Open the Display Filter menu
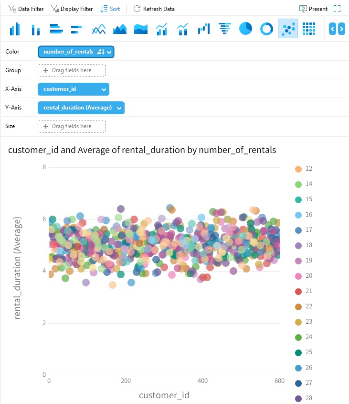The height and width of the screenshot is (404, 349). tap(72, 9)
